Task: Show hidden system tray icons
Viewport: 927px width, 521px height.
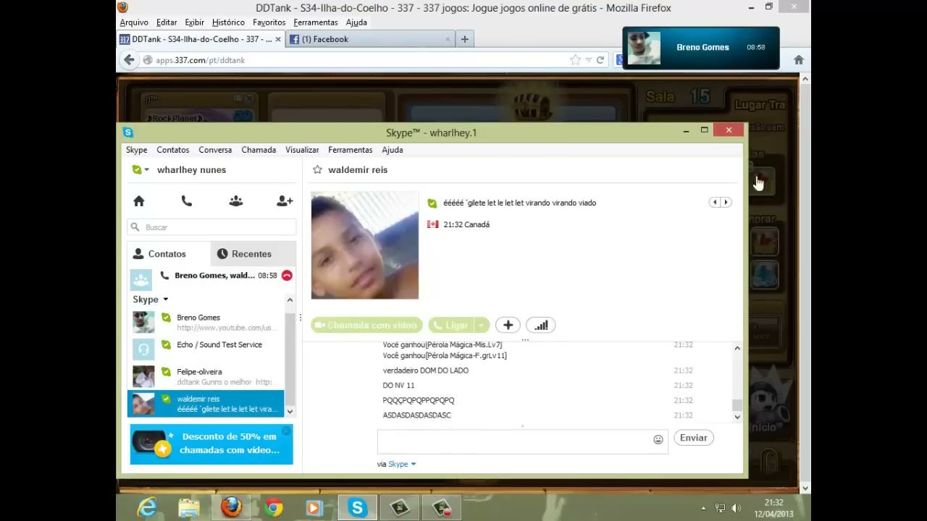Action: pyautogui.click(x=704, y=508)
